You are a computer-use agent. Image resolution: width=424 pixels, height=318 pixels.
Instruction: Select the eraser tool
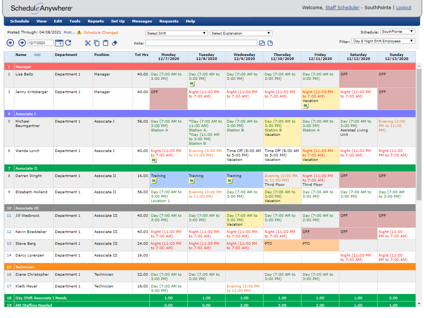click(114, 43)
